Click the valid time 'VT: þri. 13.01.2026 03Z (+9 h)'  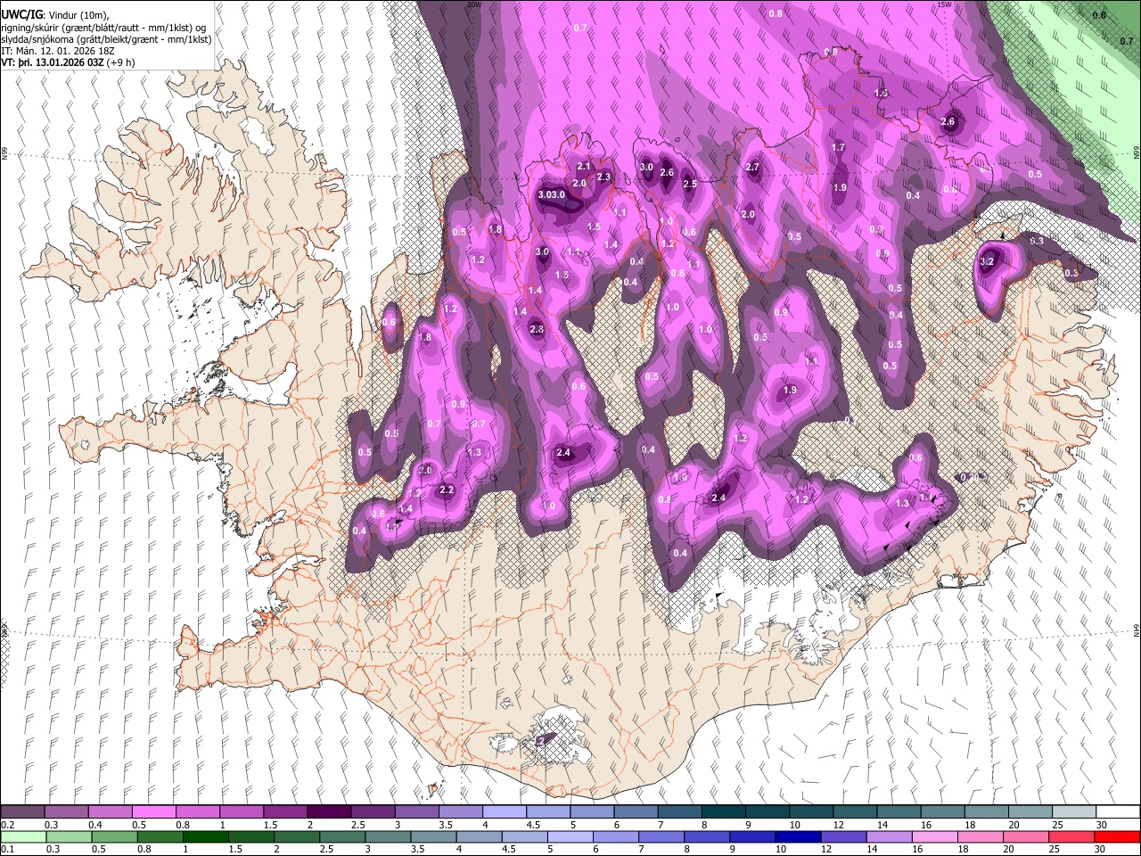click(x=69, y=62)
